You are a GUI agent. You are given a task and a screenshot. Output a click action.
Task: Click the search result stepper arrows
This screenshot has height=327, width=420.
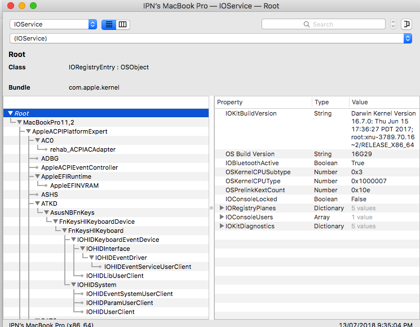393,24
